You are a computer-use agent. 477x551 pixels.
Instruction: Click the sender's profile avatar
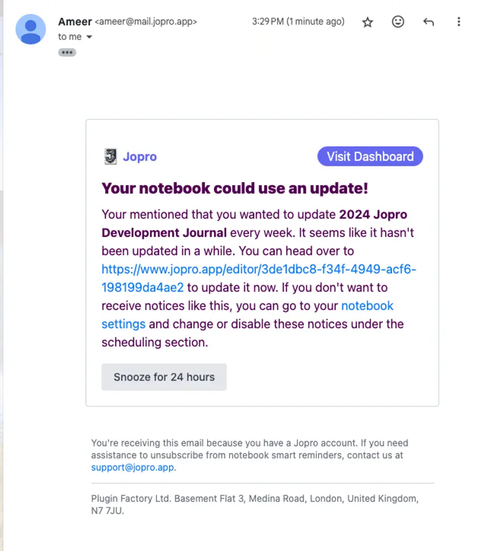point(31,29)
